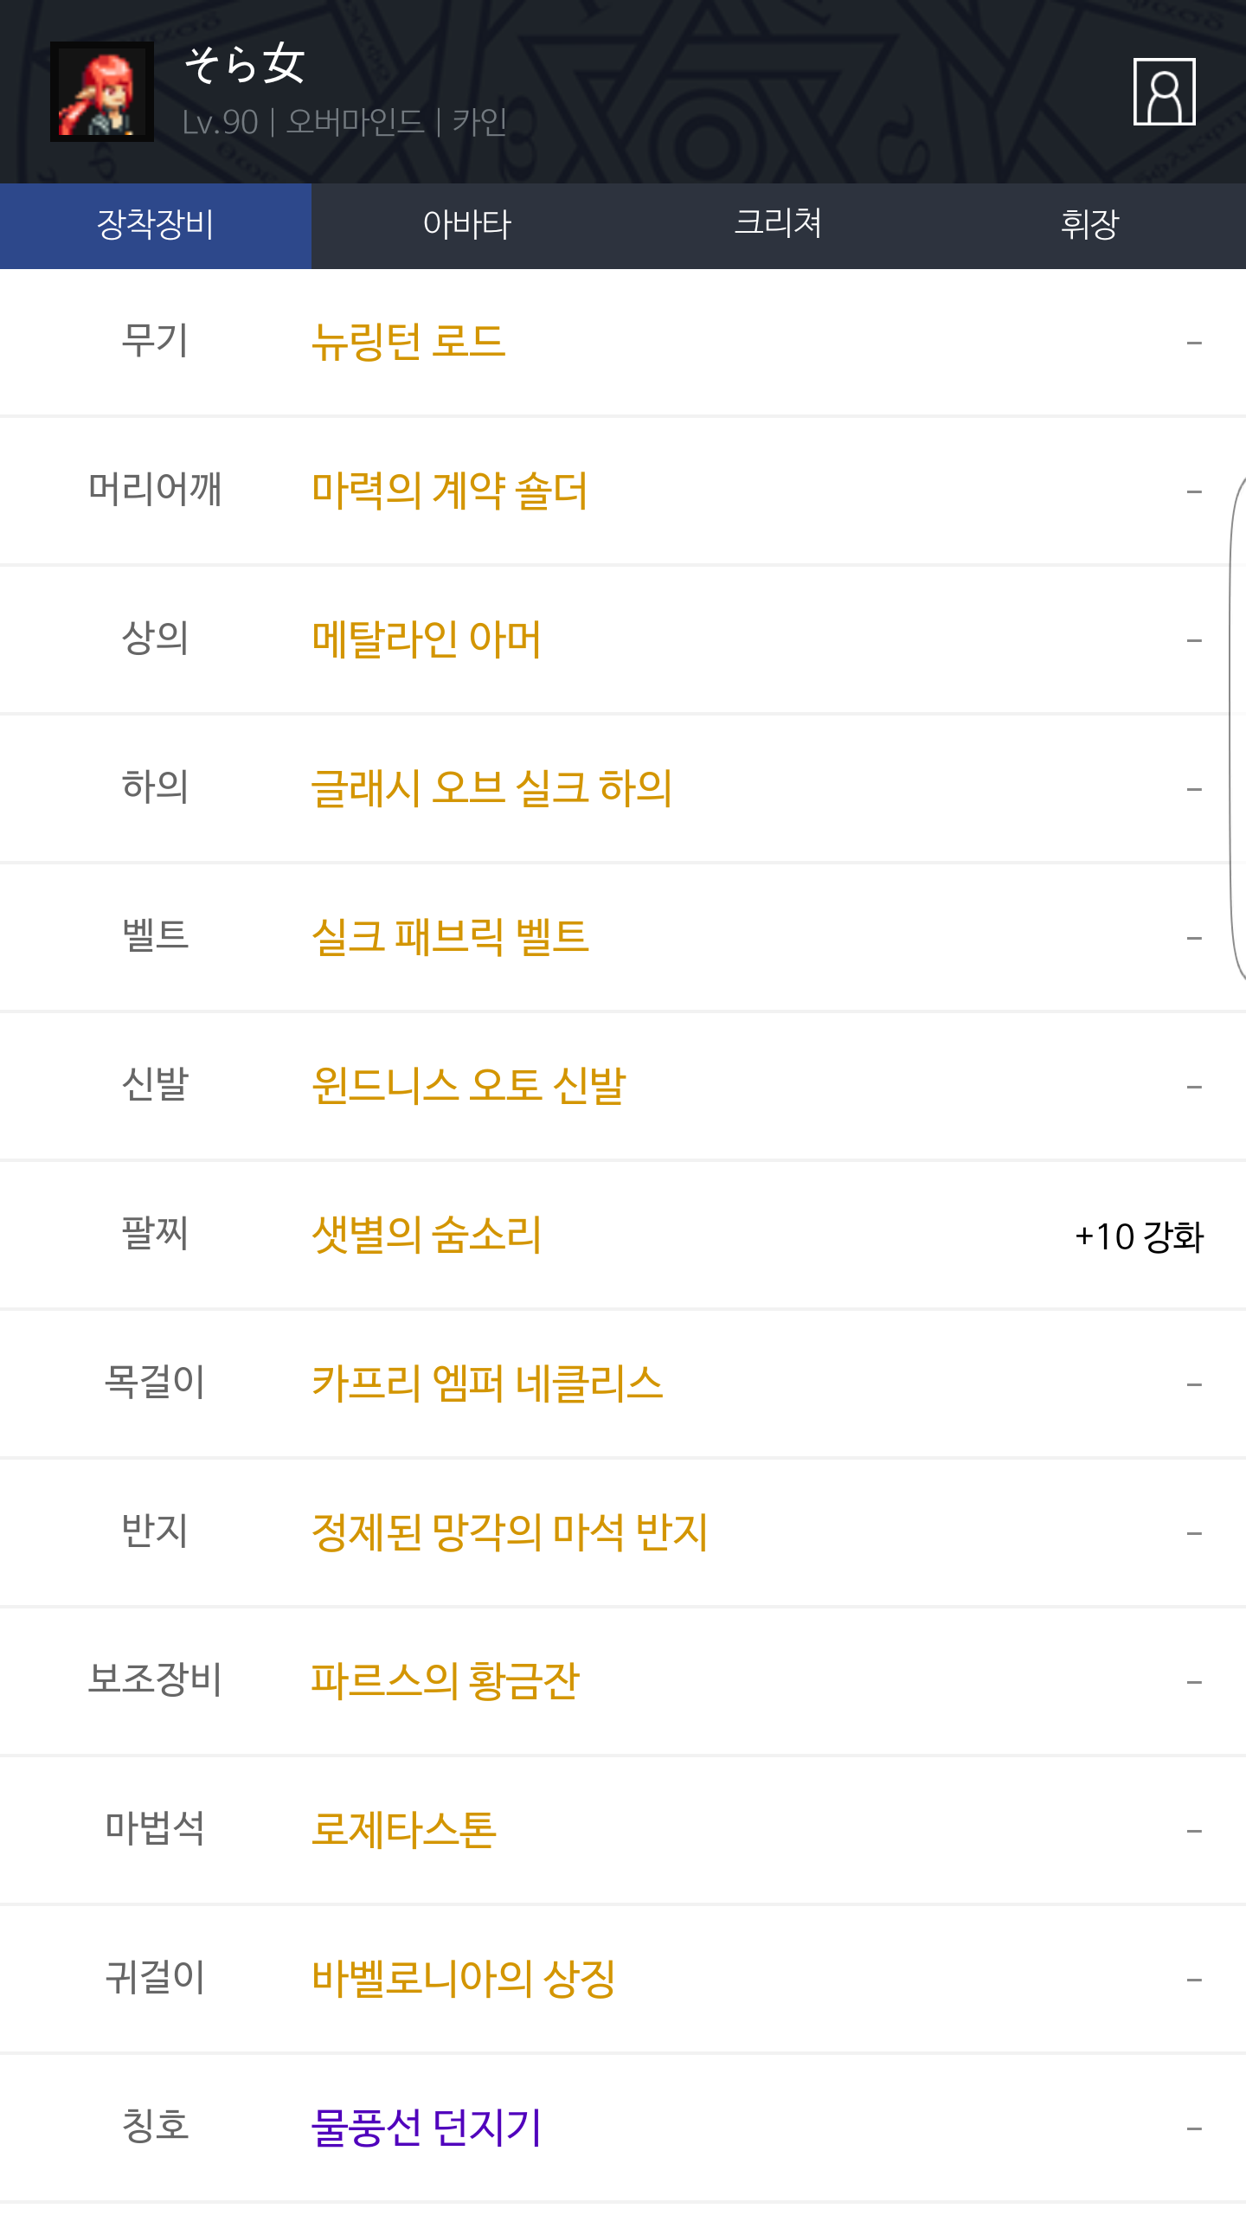The image size is (1246, 2215).
Task: Open the 휘장 tab
Action: click(1089, 225)
